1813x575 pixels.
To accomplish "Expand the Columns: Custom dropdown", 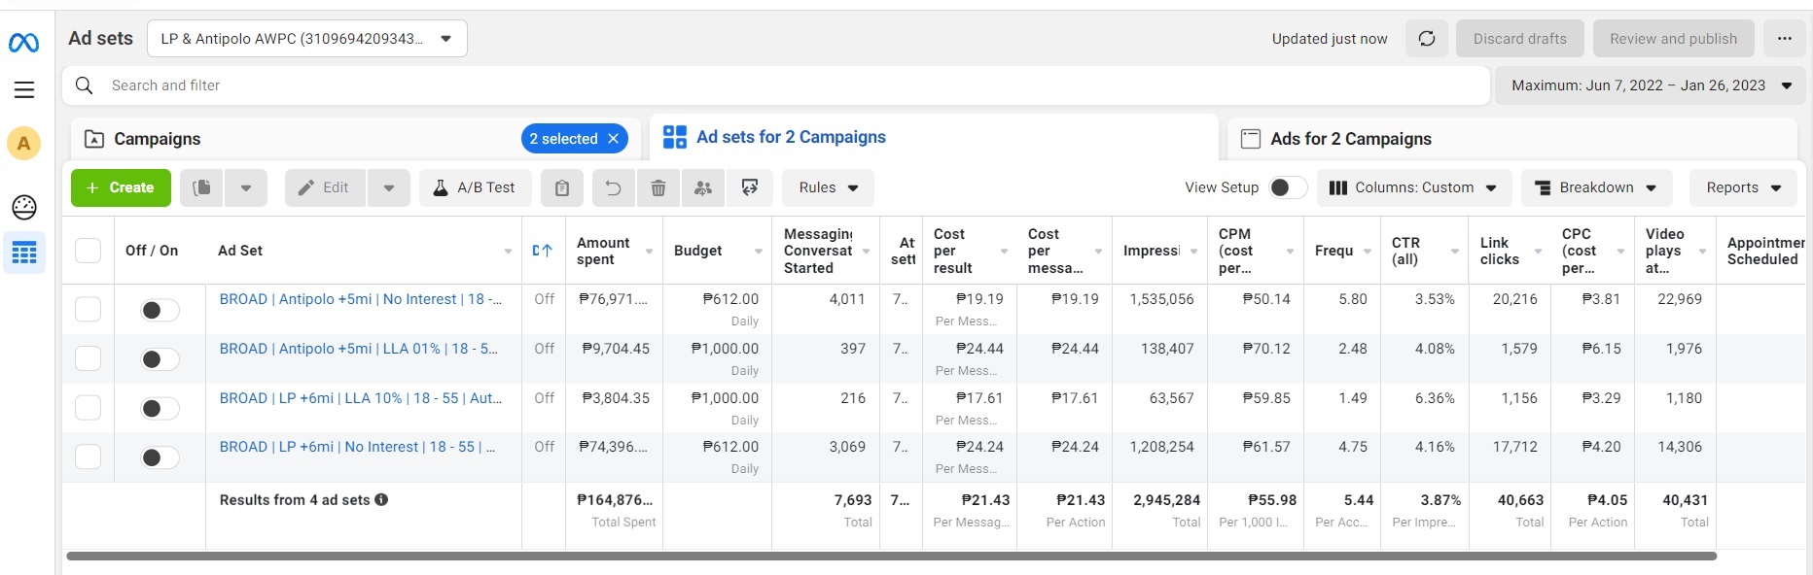I will pyautogui.click(x=1413, y=187).
